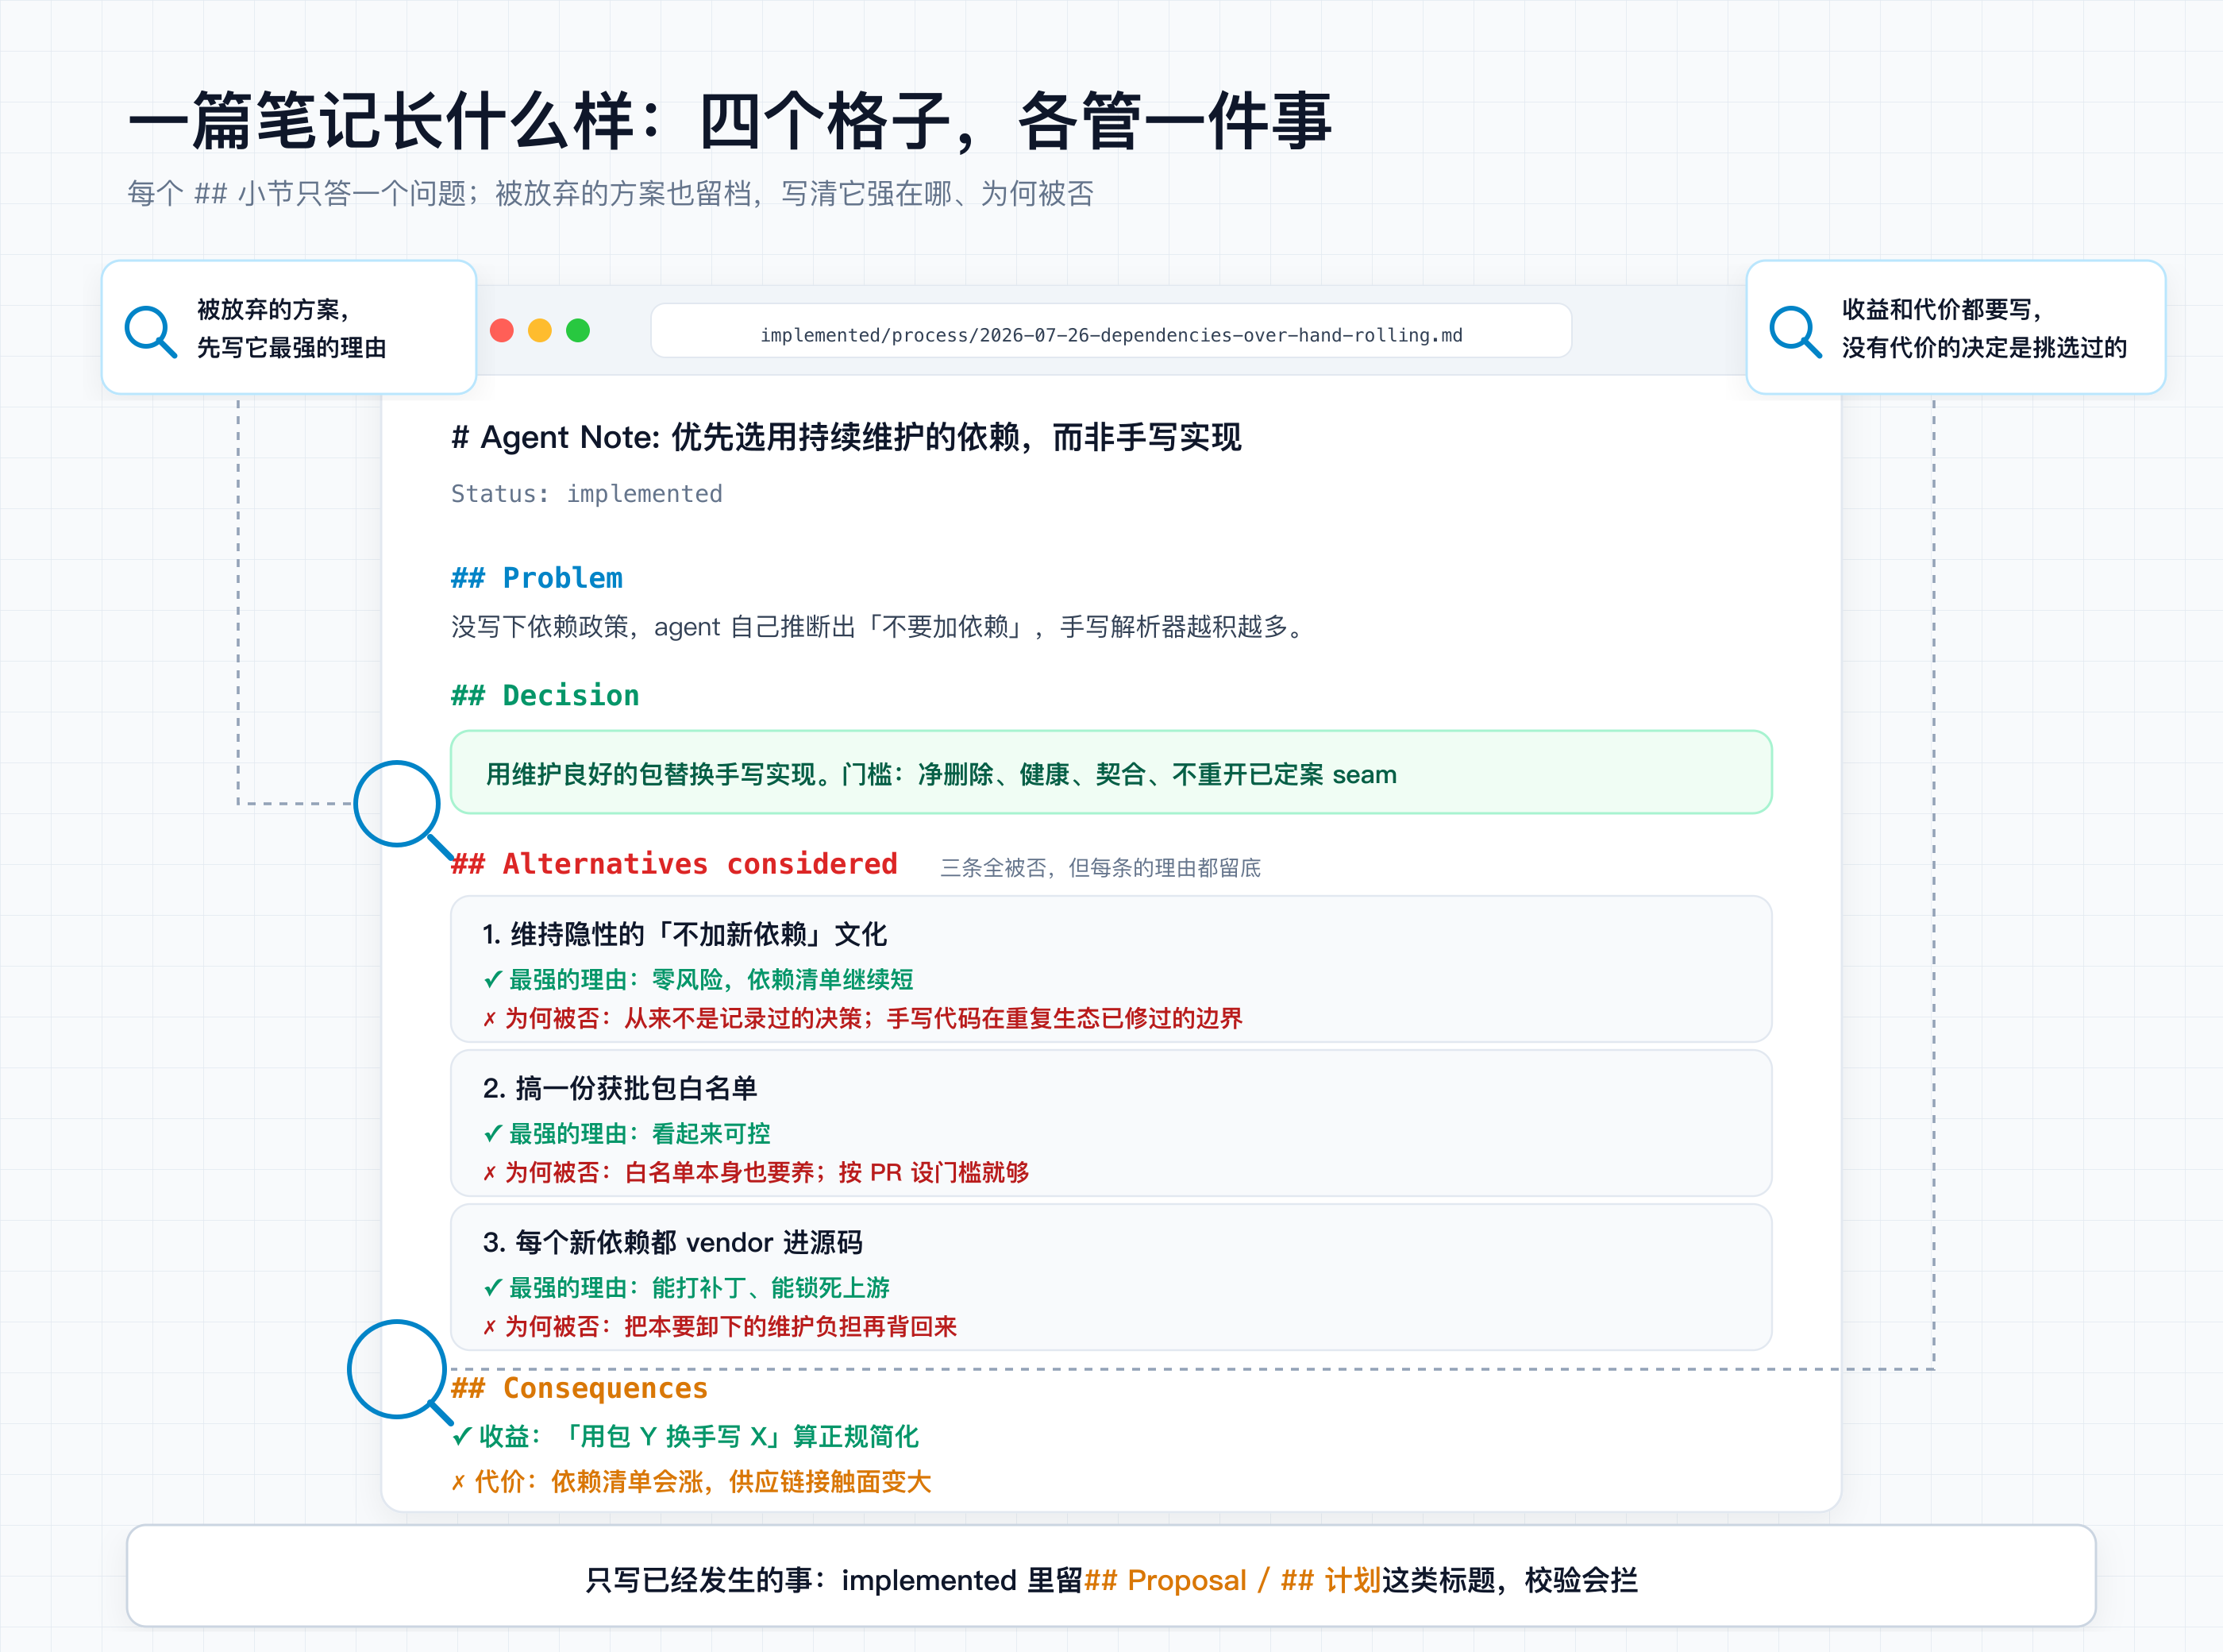This screenshot has width=2223, height=1652.
Task: Click magnifier icon in the 收益和代价都要写 callout
Action: (1795, 331)
